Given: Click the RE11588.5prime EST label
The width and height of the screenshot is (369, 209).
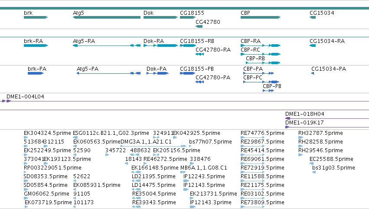Looking at the screenshot, I should point(262,176).
